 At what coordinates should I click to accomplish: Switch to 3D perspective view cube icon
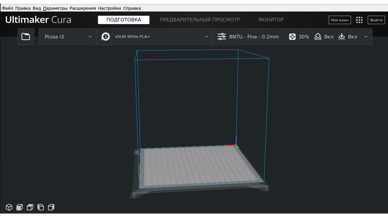[x=9, y=207]
